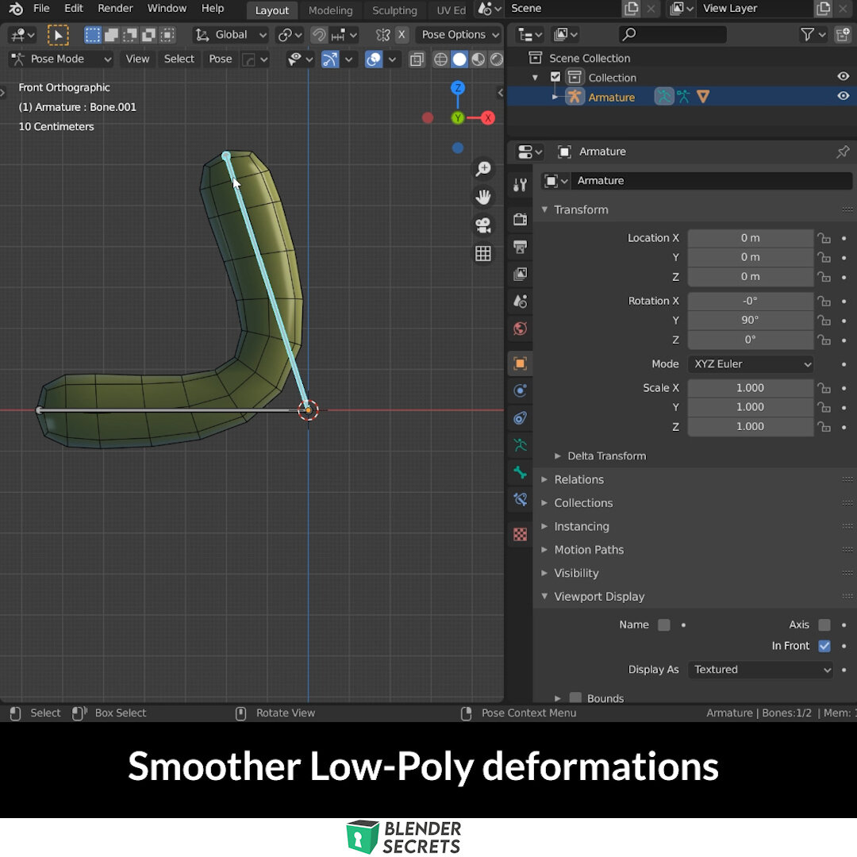Open the Scene properties tab icon
Screen dimensions: 857x857
[x=521, y=302]
